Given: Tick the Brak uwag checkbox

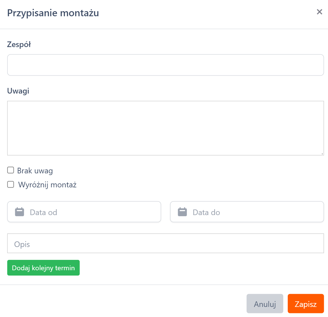Looking at the screenshot, I should coord(11,170).
